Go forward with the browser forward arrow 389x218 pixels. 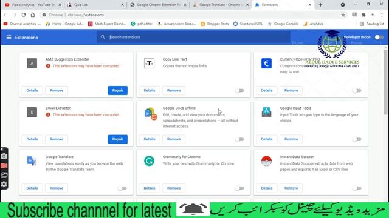(x=15, y=15)
